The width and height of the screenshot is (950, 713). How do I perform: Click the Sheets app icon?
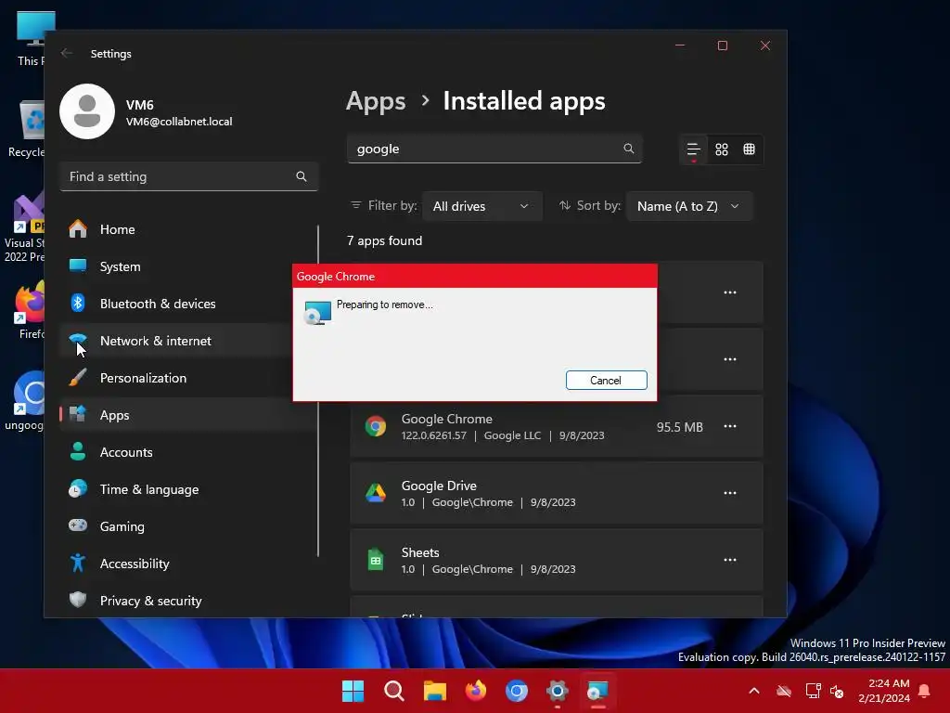pos(376,560)
